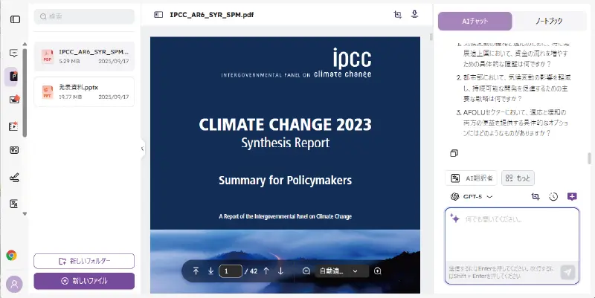
Task: Jump to last page arrow in page toolbar
Action: [210, 271]
